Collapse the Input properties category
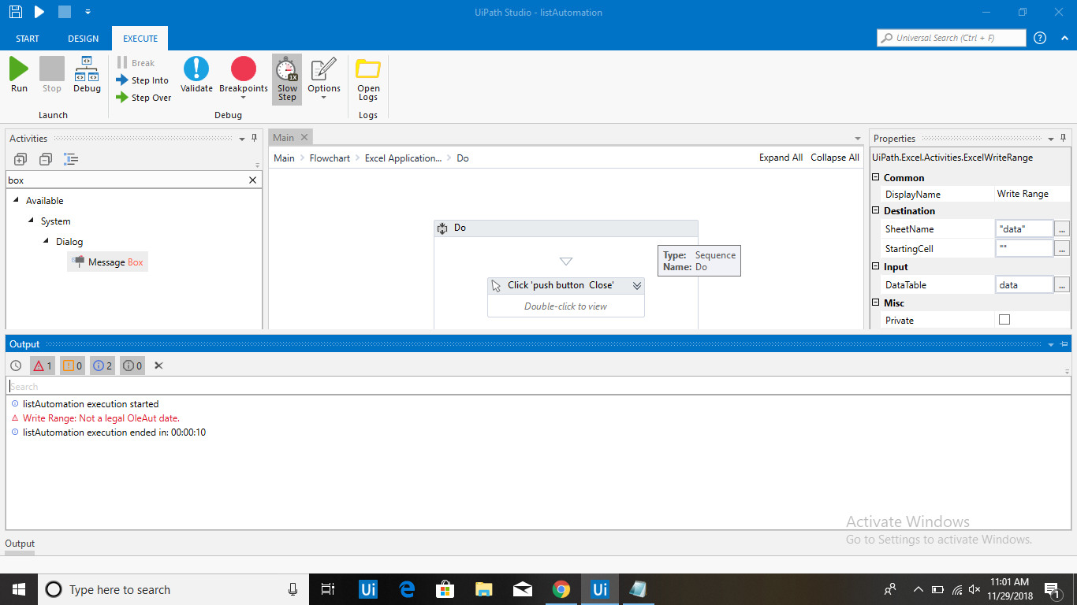The height and width of the screenshot is (605, 1077). 876,267
